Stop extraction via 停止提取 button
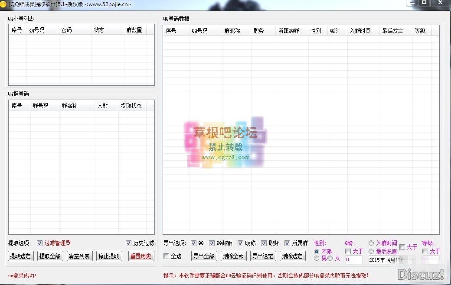451x285 pixels. click(x=109, y=256)
